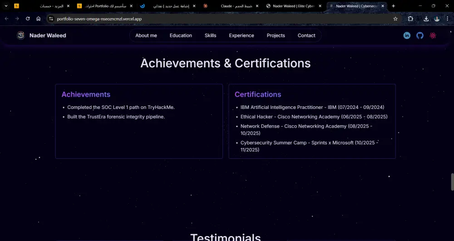
Task: Close the Claude tab
Action: 257,6
